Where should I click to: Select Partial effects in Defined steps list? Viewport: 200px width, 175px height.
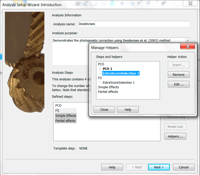[x=65, y=121]
